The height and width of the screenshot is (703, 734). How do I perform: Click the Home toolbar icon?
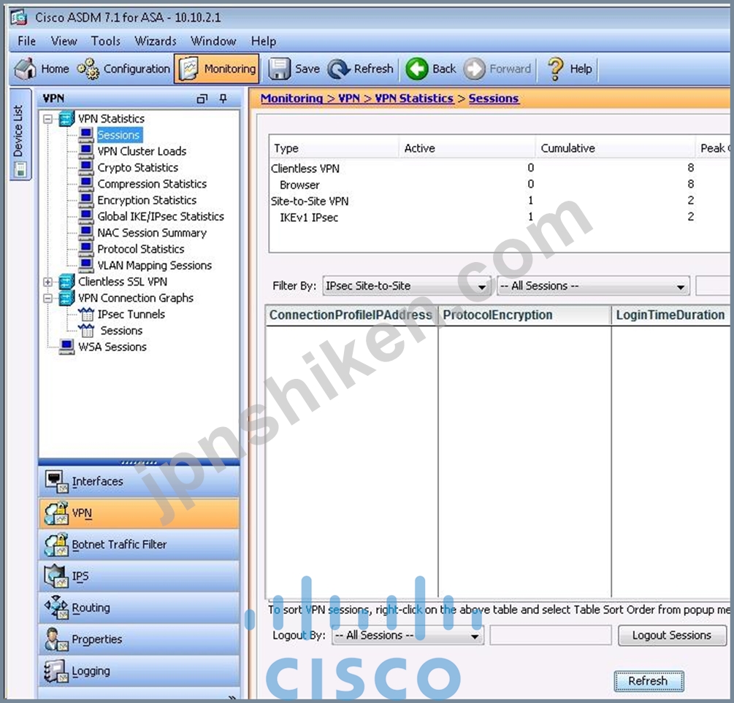click(25, 69)
